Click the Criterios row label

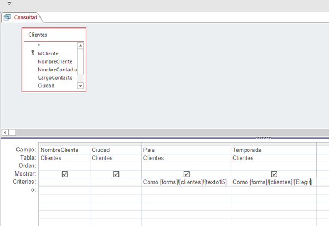coord(24,182)
